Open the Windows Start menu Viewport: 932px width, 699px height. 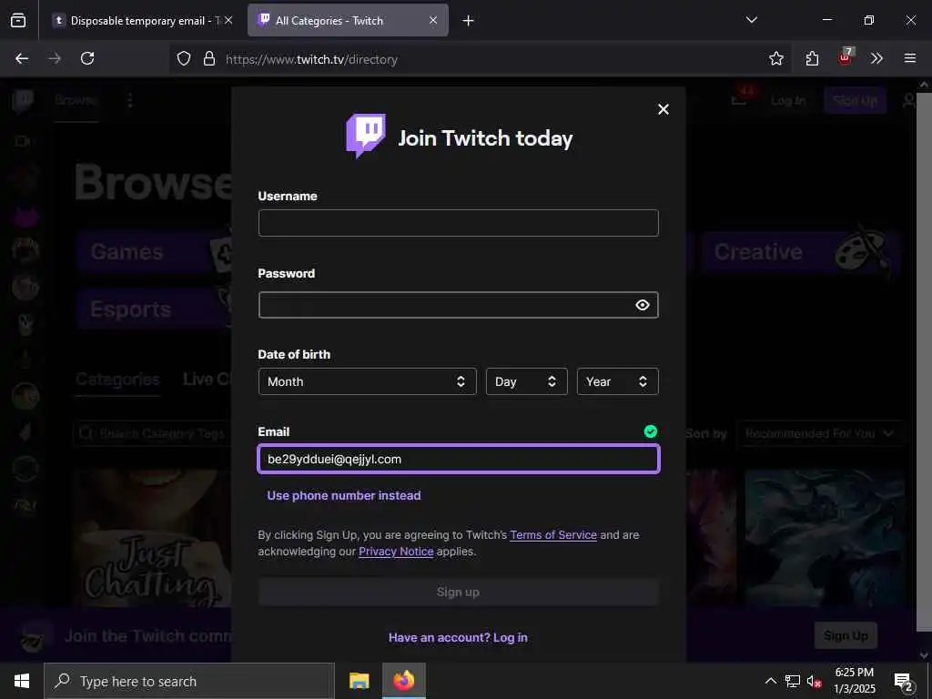pos(22,681)
